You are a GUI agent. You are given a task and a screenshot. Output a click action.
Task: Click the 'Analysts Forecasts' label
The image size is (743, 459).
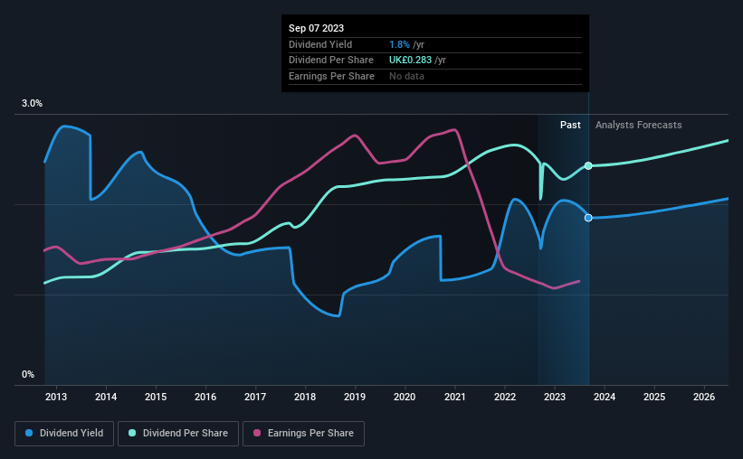coord(638,125)
